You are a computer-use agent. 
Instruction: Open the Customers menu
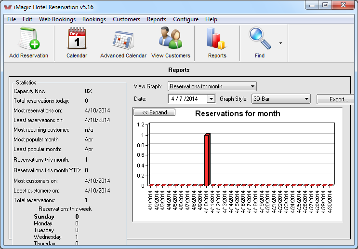click(126, 19)
